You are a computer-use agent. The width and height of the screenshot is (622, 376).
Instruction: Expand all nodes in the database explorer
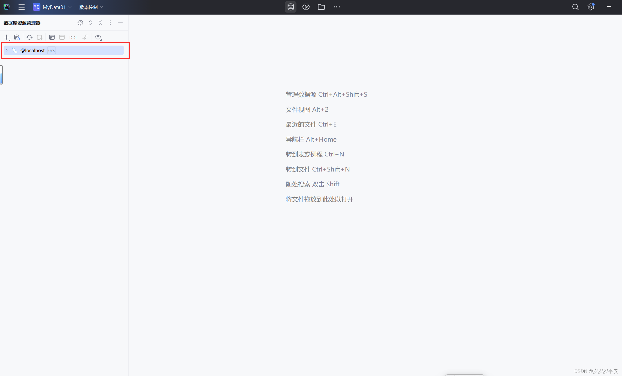pyautogui.click(x=90, y=23)
